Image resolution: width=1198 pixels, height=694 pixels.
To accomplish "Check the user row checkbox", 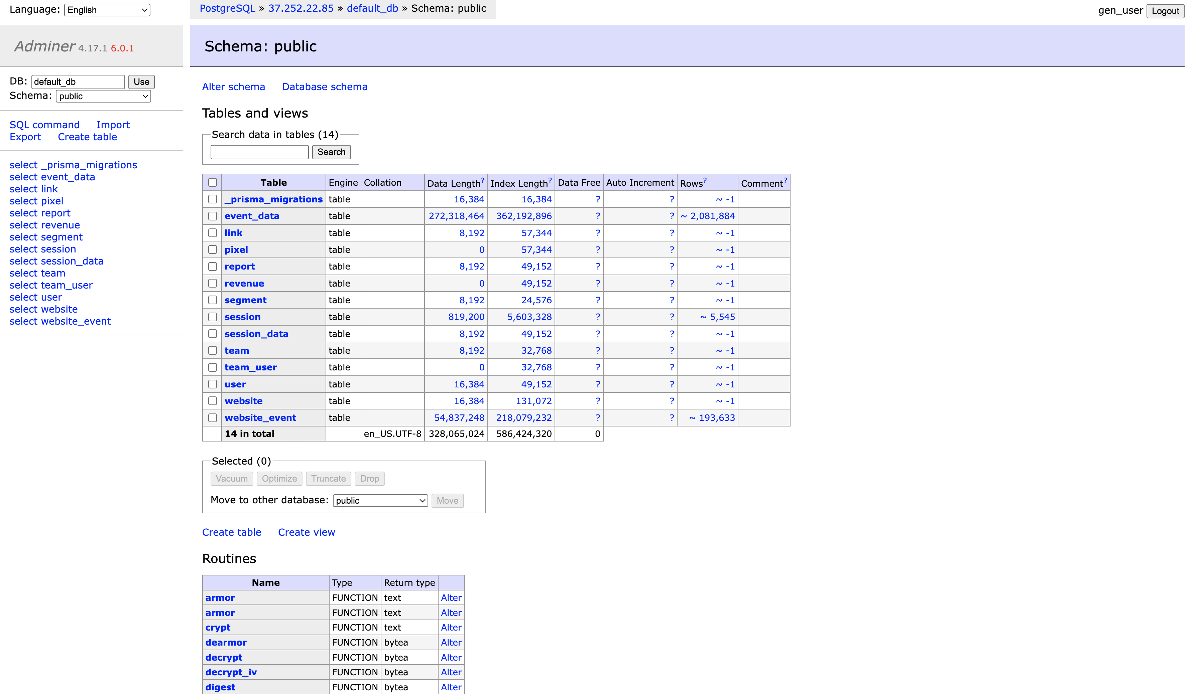I will tap(213, 384).
